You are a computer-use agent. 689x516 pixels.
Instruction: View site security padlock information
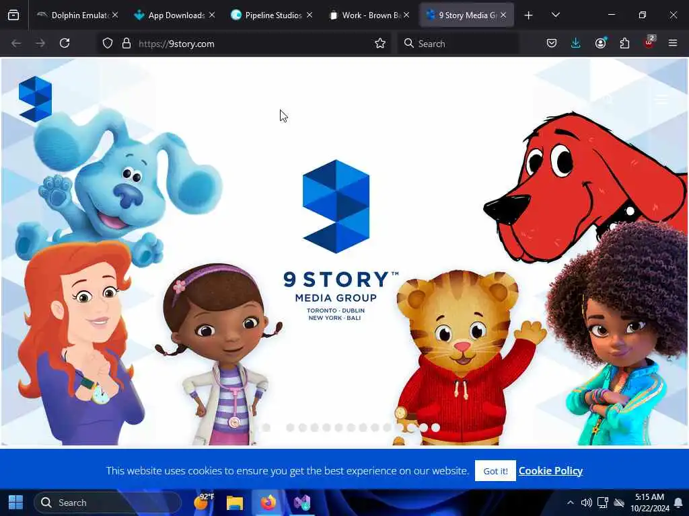coord(126,44)
